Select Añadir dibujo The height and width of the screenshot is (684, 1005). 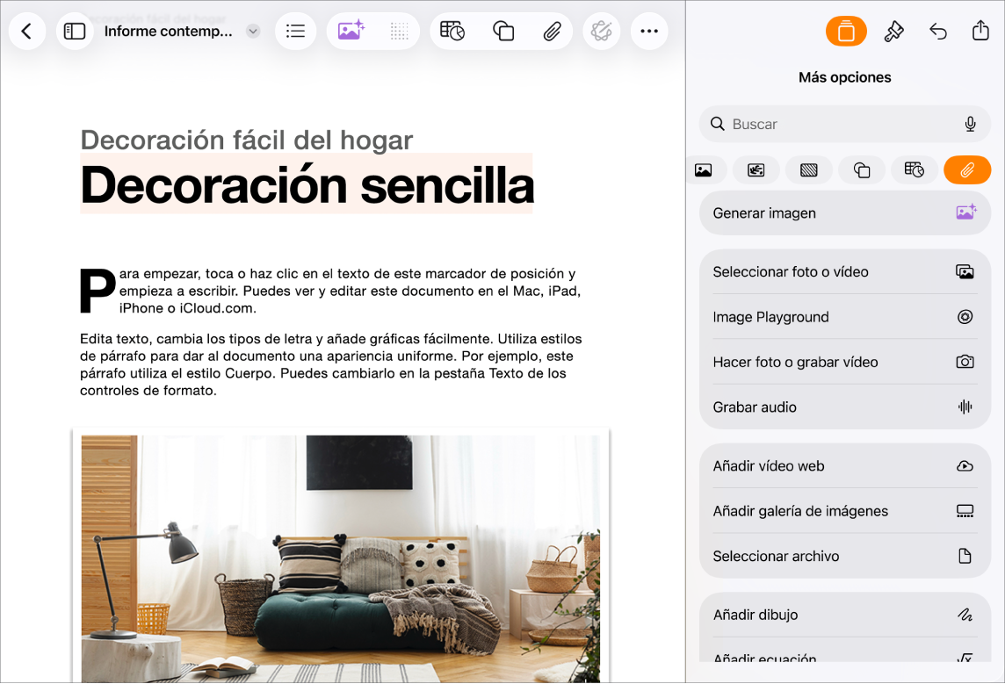[x=845, y=615]
